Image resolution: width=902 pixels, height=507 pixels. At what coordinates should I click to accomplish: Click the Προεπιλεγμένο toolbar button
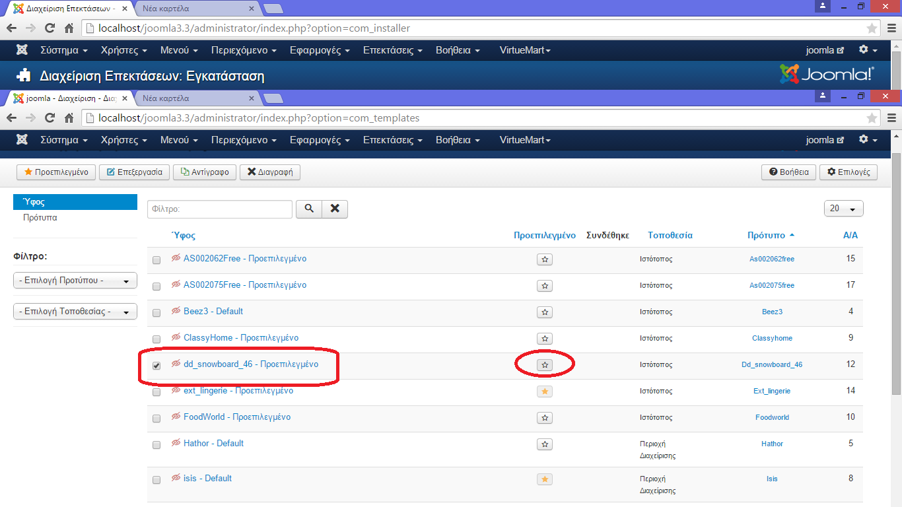click(x=56, y=172)
